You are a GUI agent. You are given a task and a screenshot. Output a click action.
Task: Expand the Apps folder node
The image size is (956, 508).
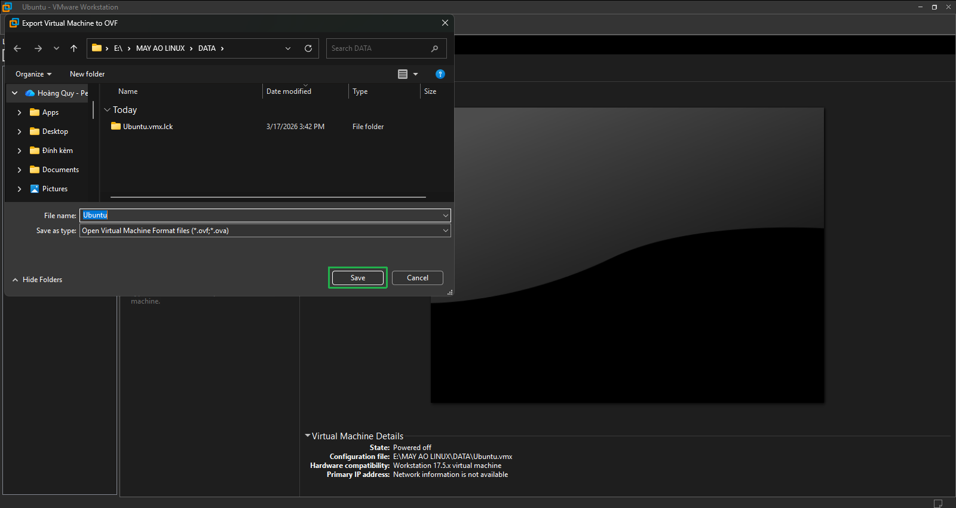20,112
